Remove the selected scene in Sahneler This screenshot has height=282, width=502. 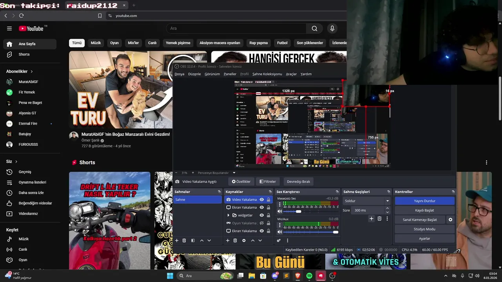(184, 240)
